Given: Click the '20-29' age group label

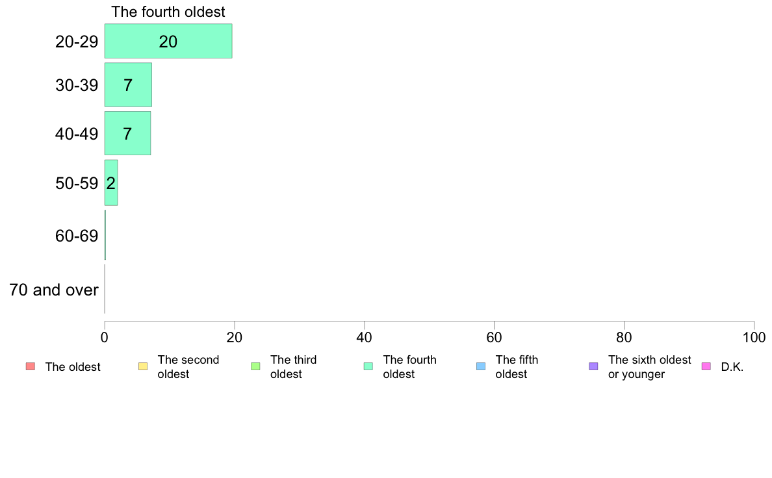Looking at the screenshot, I should coord(77,42).
